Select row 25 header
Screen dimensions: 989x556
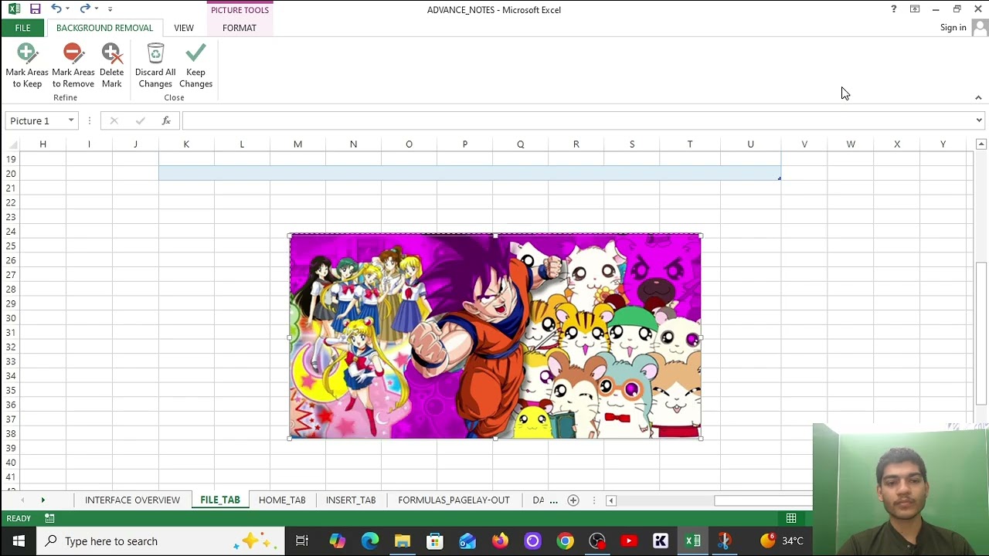tap(11, 246)
